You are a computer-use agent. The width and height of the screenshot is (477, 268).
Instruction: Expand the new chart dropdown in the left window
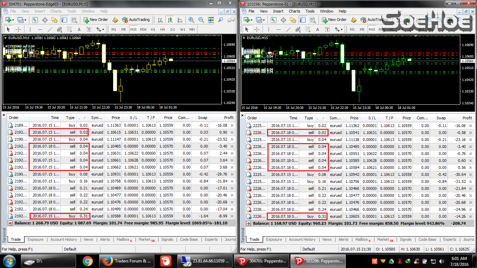[13, 20]
